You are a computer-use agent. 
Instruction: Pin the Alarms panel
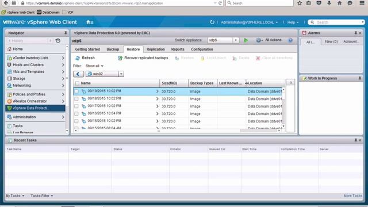(x=356, y=33)
